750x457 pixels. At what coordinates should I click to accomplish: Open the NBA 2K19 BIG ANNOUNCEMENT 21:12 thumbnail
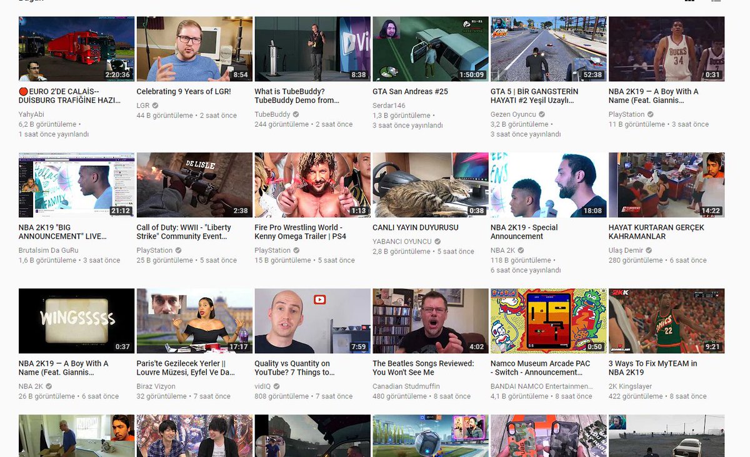click(76, 185)
